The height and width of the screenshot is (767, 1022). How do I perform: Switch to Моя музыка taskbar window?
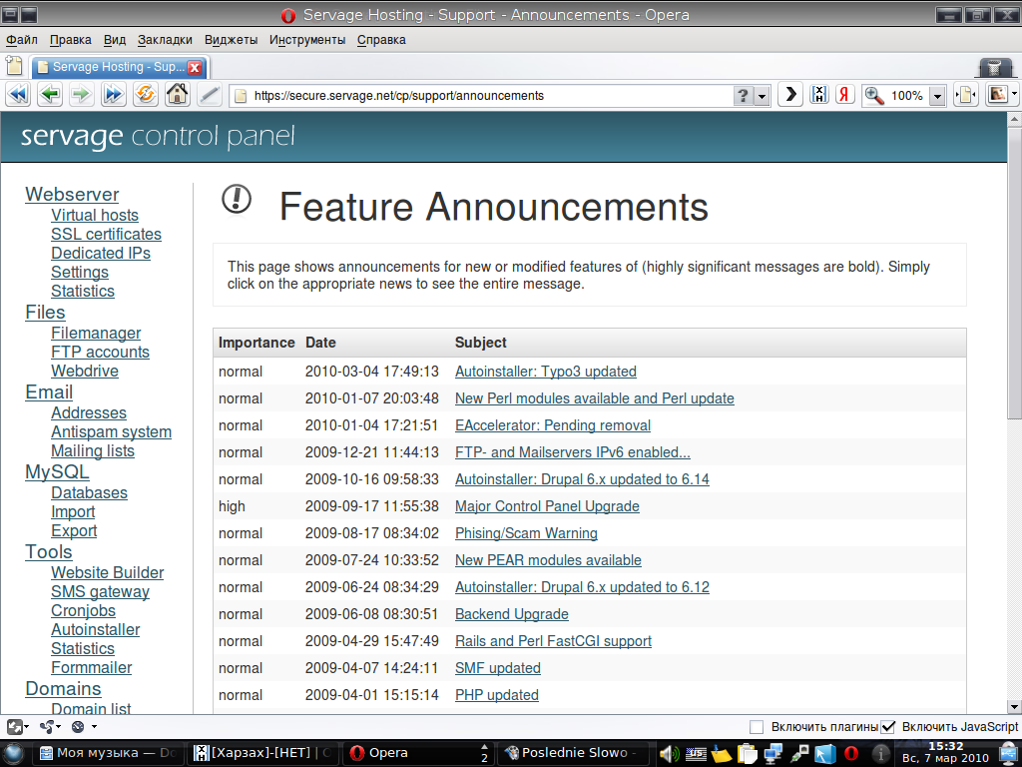click(x=109, y=753)
